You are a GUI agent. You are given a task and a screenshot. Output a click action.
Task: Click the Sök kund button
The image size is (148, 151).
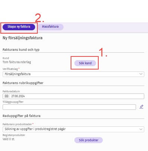(x=85, y=63)
